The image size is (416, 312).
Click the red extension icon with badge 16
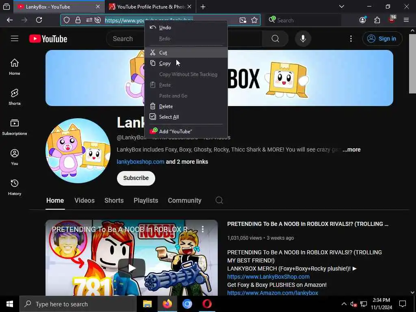[392, 19]
